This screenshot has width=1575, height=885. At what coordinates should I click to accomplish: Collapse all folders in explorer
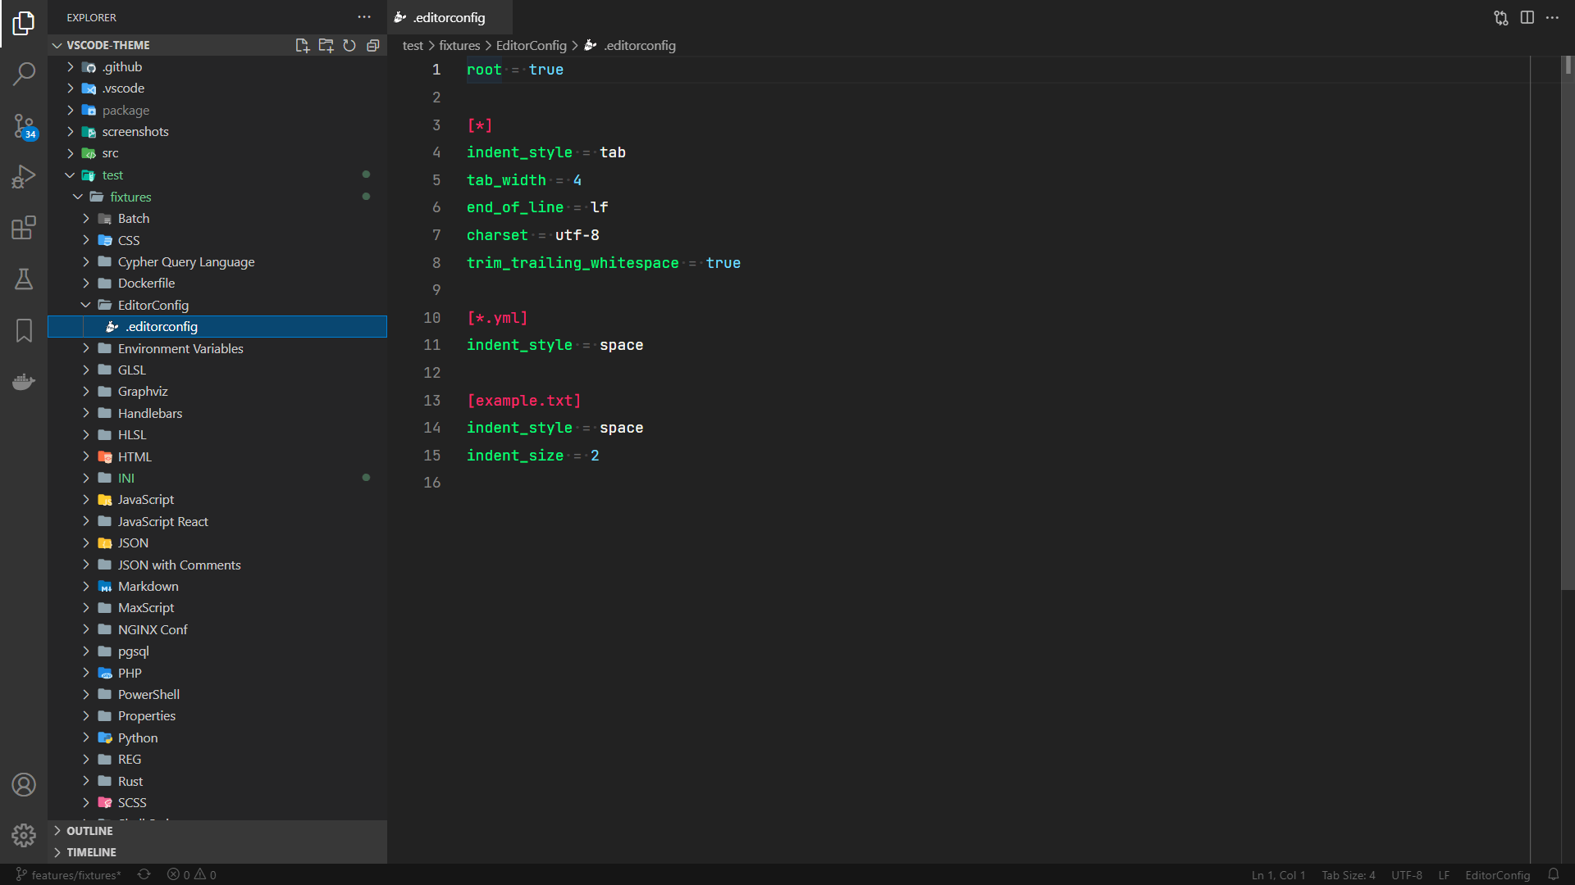click(373, 46)
